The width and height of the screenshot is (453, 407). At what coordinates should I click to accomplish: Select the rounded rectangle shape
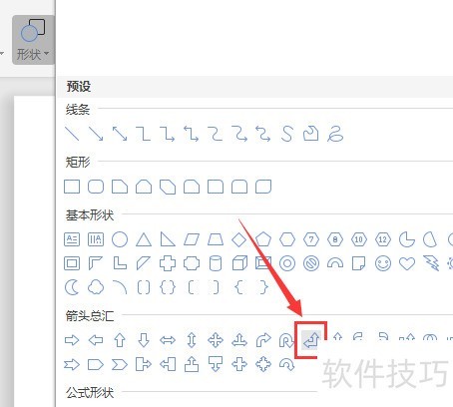click(x=96, y=187)
